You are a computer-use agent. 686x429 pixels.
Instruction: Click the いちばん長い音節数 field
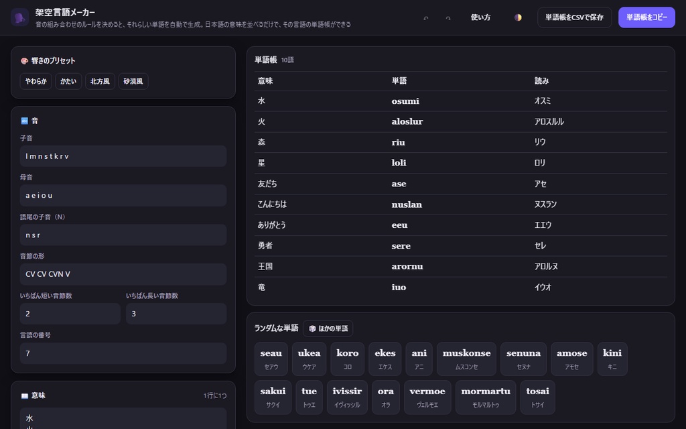176,314
